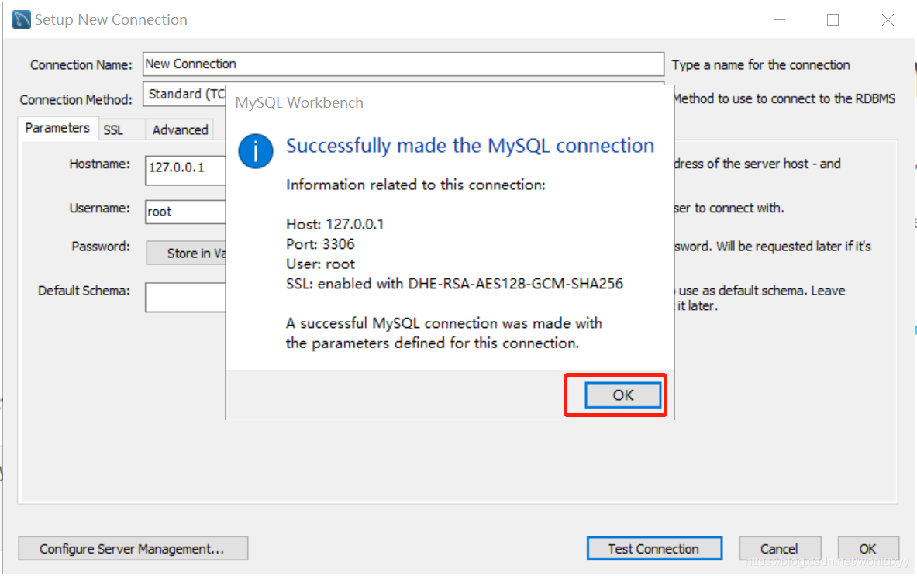The width and height of the screenshot is (917, 576).
Task: Click the Test Connection button
Action: 653,549
